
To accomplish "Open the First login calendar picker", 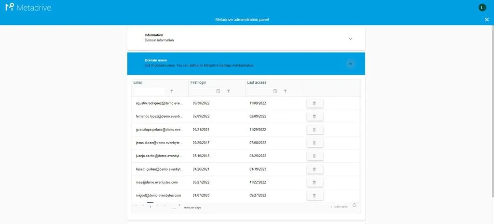I will (218, 91).
